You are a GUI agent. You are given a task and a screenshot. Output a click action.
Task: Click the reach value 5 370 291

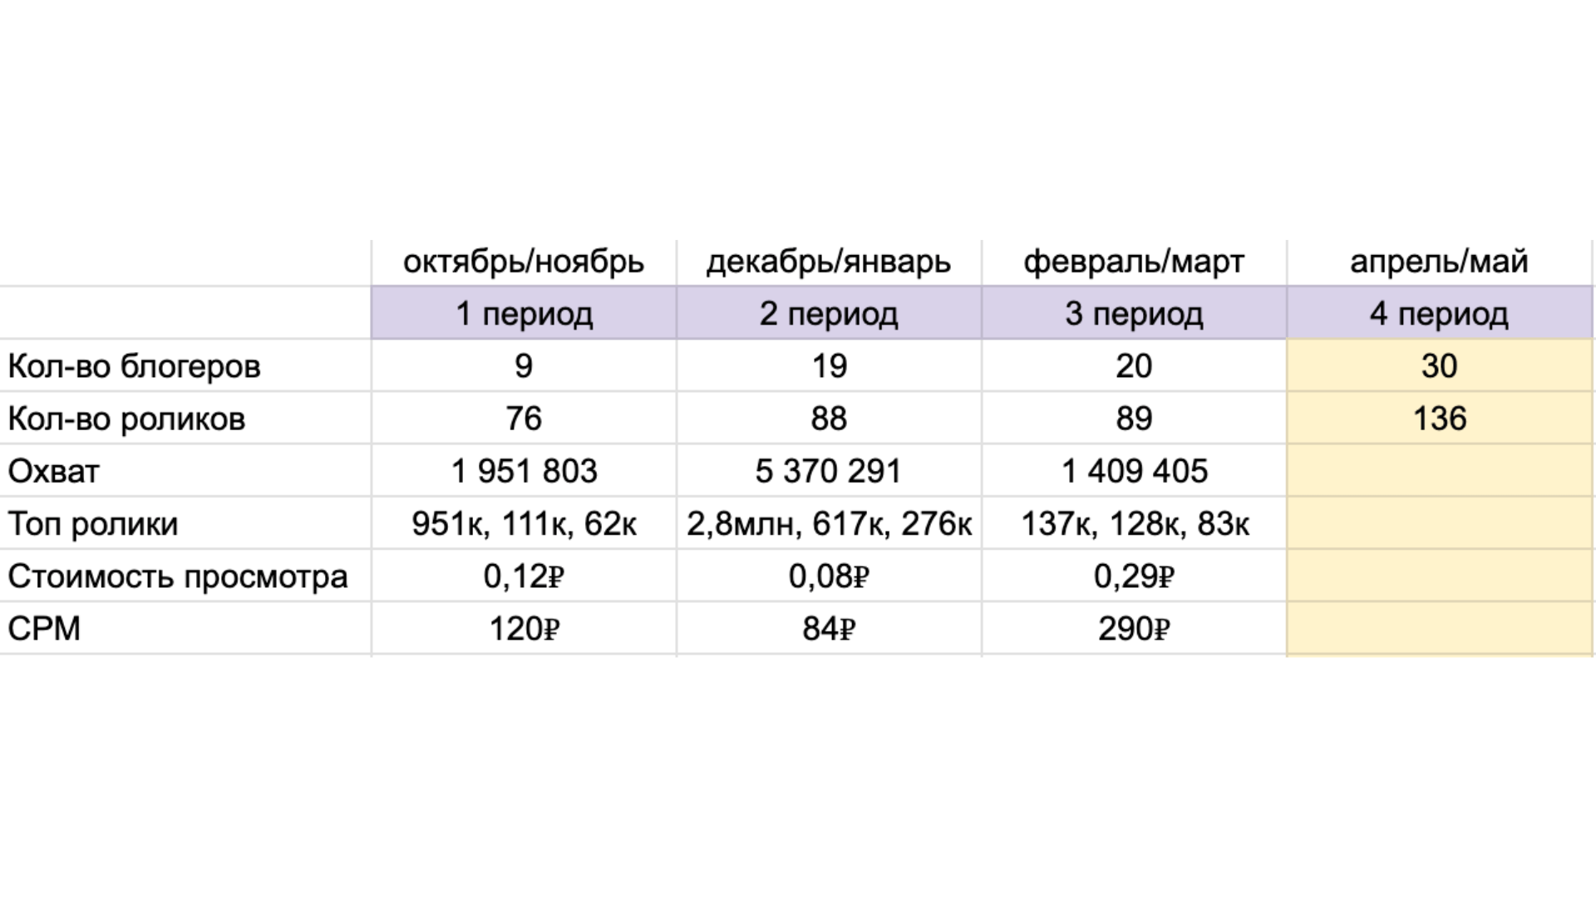pos(829,472)
